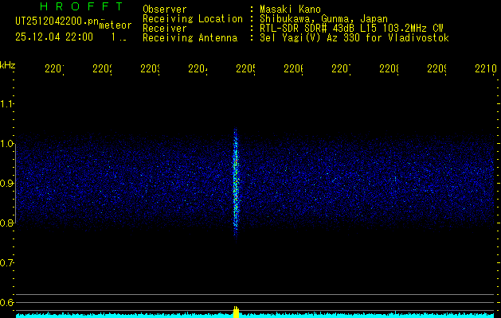Click the 2205 time axis label
The height and width of the screenshot is (318, 501).
[x=245, y=70]
